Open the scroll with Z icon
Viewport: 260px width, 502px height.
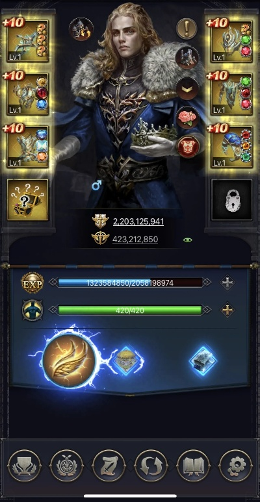(109, 466)
